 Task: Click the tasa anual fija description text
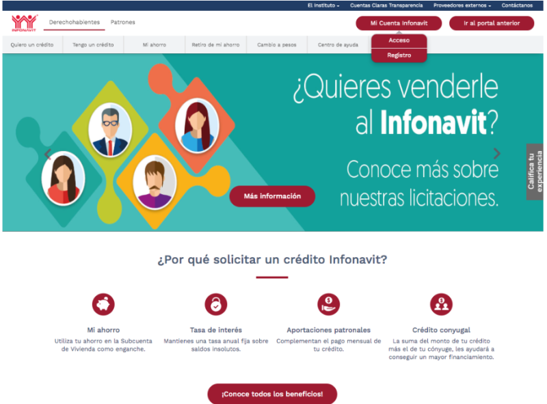click(x=216, y=345)
